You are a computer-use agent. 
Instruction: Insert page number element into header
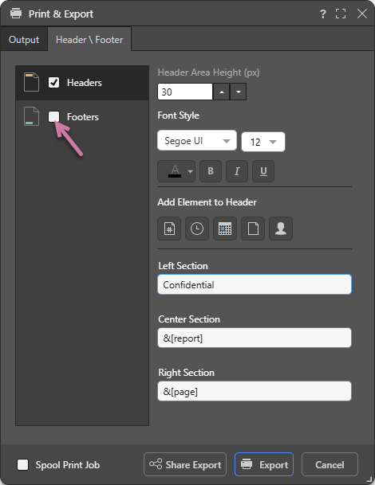pos(169,229)
